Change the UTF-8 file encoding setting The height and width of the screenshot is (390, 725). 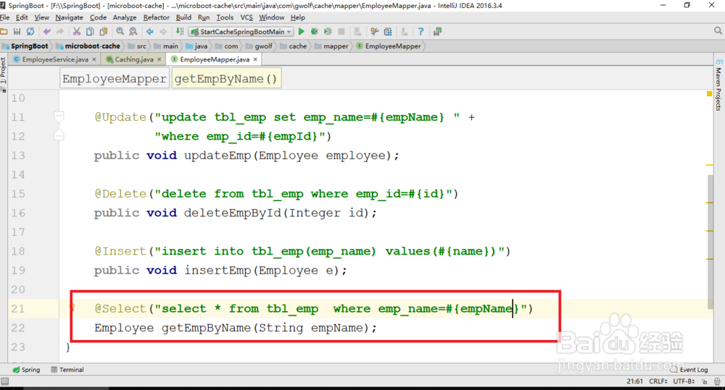click(x=684, y=381)
